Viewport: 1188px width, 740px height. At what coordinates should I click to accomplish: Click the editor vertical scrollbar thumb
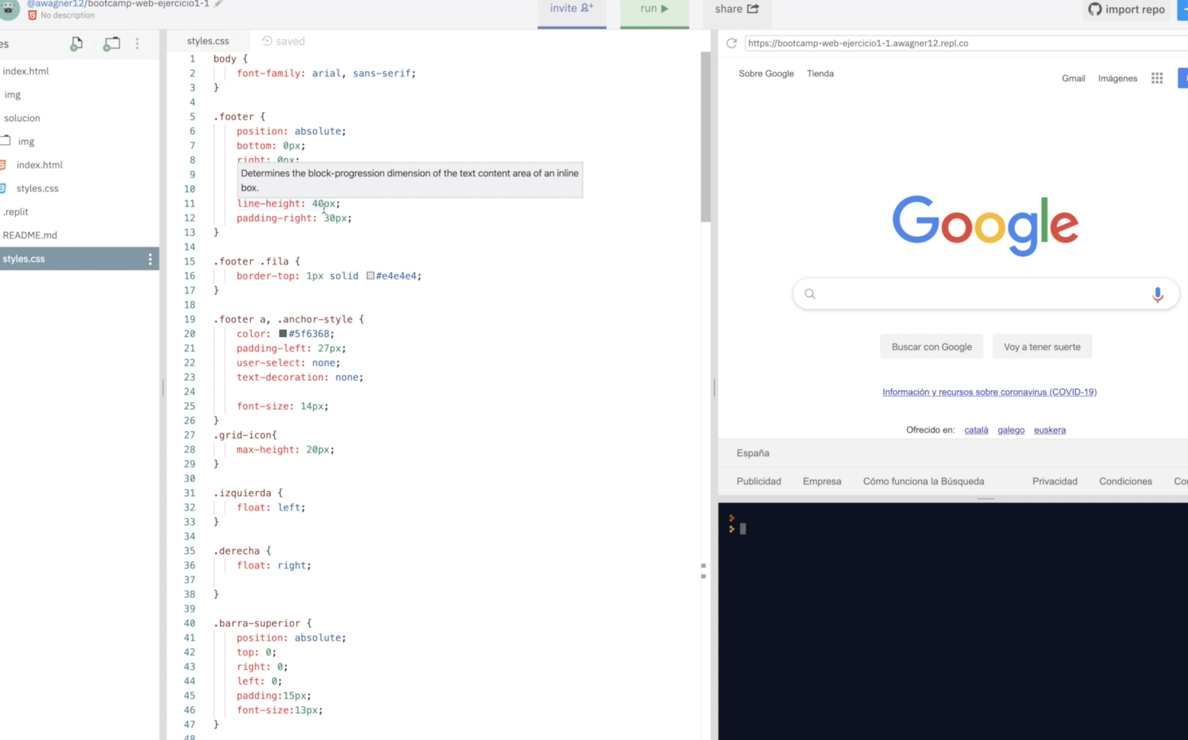click(705, 137)
